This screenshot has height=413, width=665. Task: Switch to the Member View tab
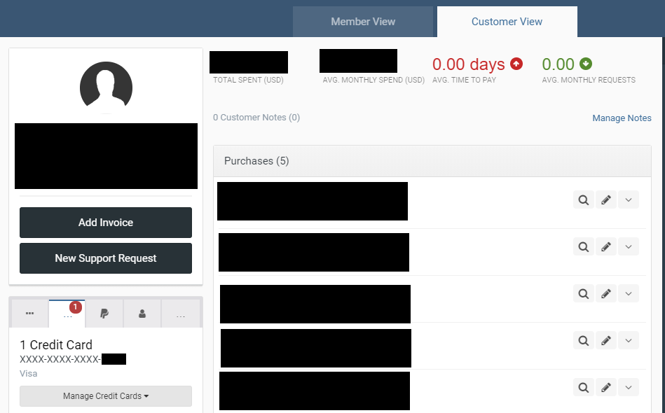(x=362, y=22)
